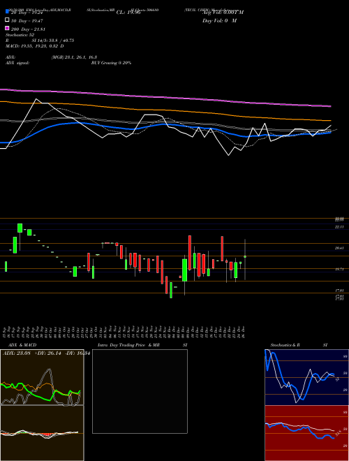Click the magenta 200 Day legend swatch
This screenshot has width=349, height=461.
pos(7,28)
